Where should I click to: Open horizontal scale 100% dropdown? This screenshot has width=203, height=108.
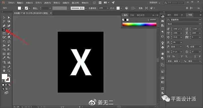coord(200,33)
